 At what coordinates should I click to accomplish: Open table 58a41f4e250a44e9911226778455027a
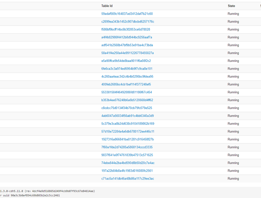coord(127,53)
